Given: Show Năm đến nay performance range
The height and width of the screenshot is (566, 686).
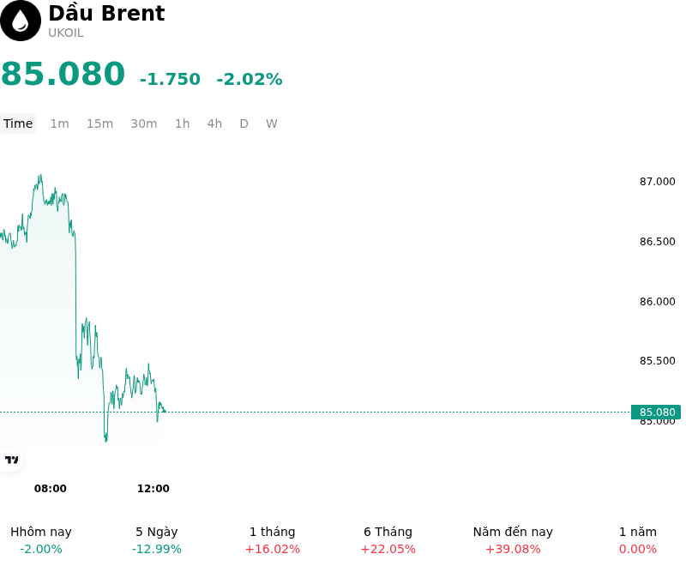Looking at the screenshot, I should click(x=513, y=540).
